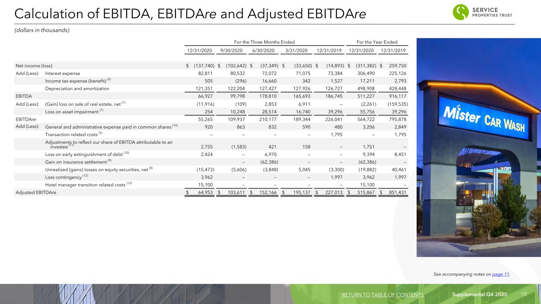Click depreciation value 127,926
This screenshot has width=541, height=304.
(x=302, y=88)
